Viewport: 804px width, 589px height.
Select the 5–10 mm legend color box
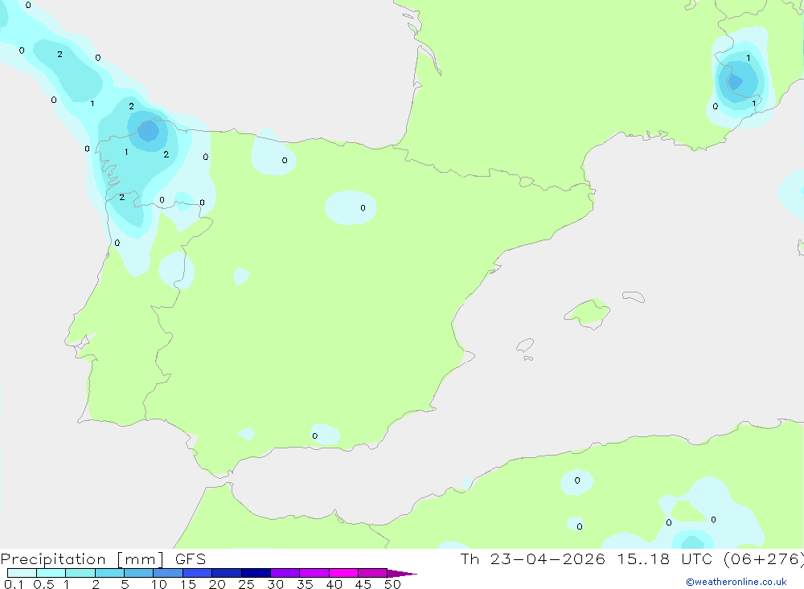(138, 573)
